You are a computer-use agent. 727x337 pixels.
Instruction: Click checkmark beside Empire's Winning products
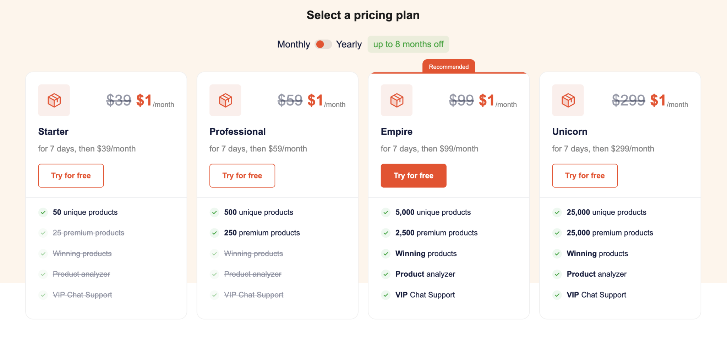(x=386, y=254)
